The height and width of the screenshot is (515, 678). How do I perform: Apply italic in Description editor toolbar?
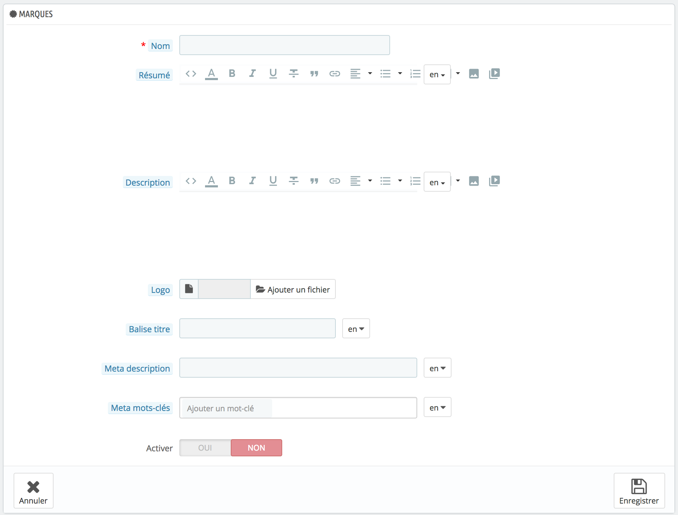pos(253,181)
